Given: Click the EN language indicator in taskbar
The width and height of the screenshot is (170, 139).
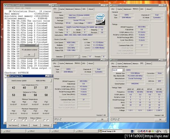Looking at the screenshot, I should (132, 131).
